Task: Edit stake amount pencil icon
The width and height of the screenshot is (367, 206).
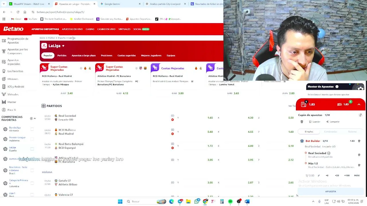Action: coord(319,176)
